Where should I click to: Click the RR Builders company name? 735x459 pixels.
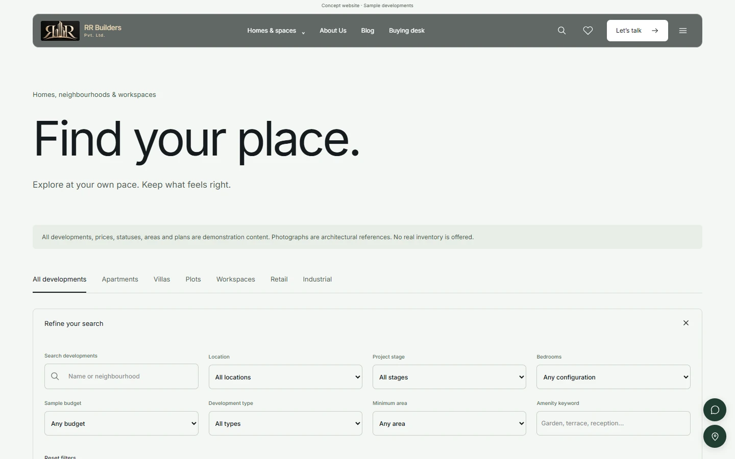(103, 28)
